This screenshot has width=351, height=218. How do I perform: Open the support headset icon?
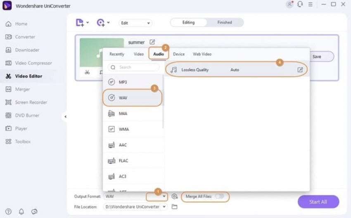[x=300, y=4]
